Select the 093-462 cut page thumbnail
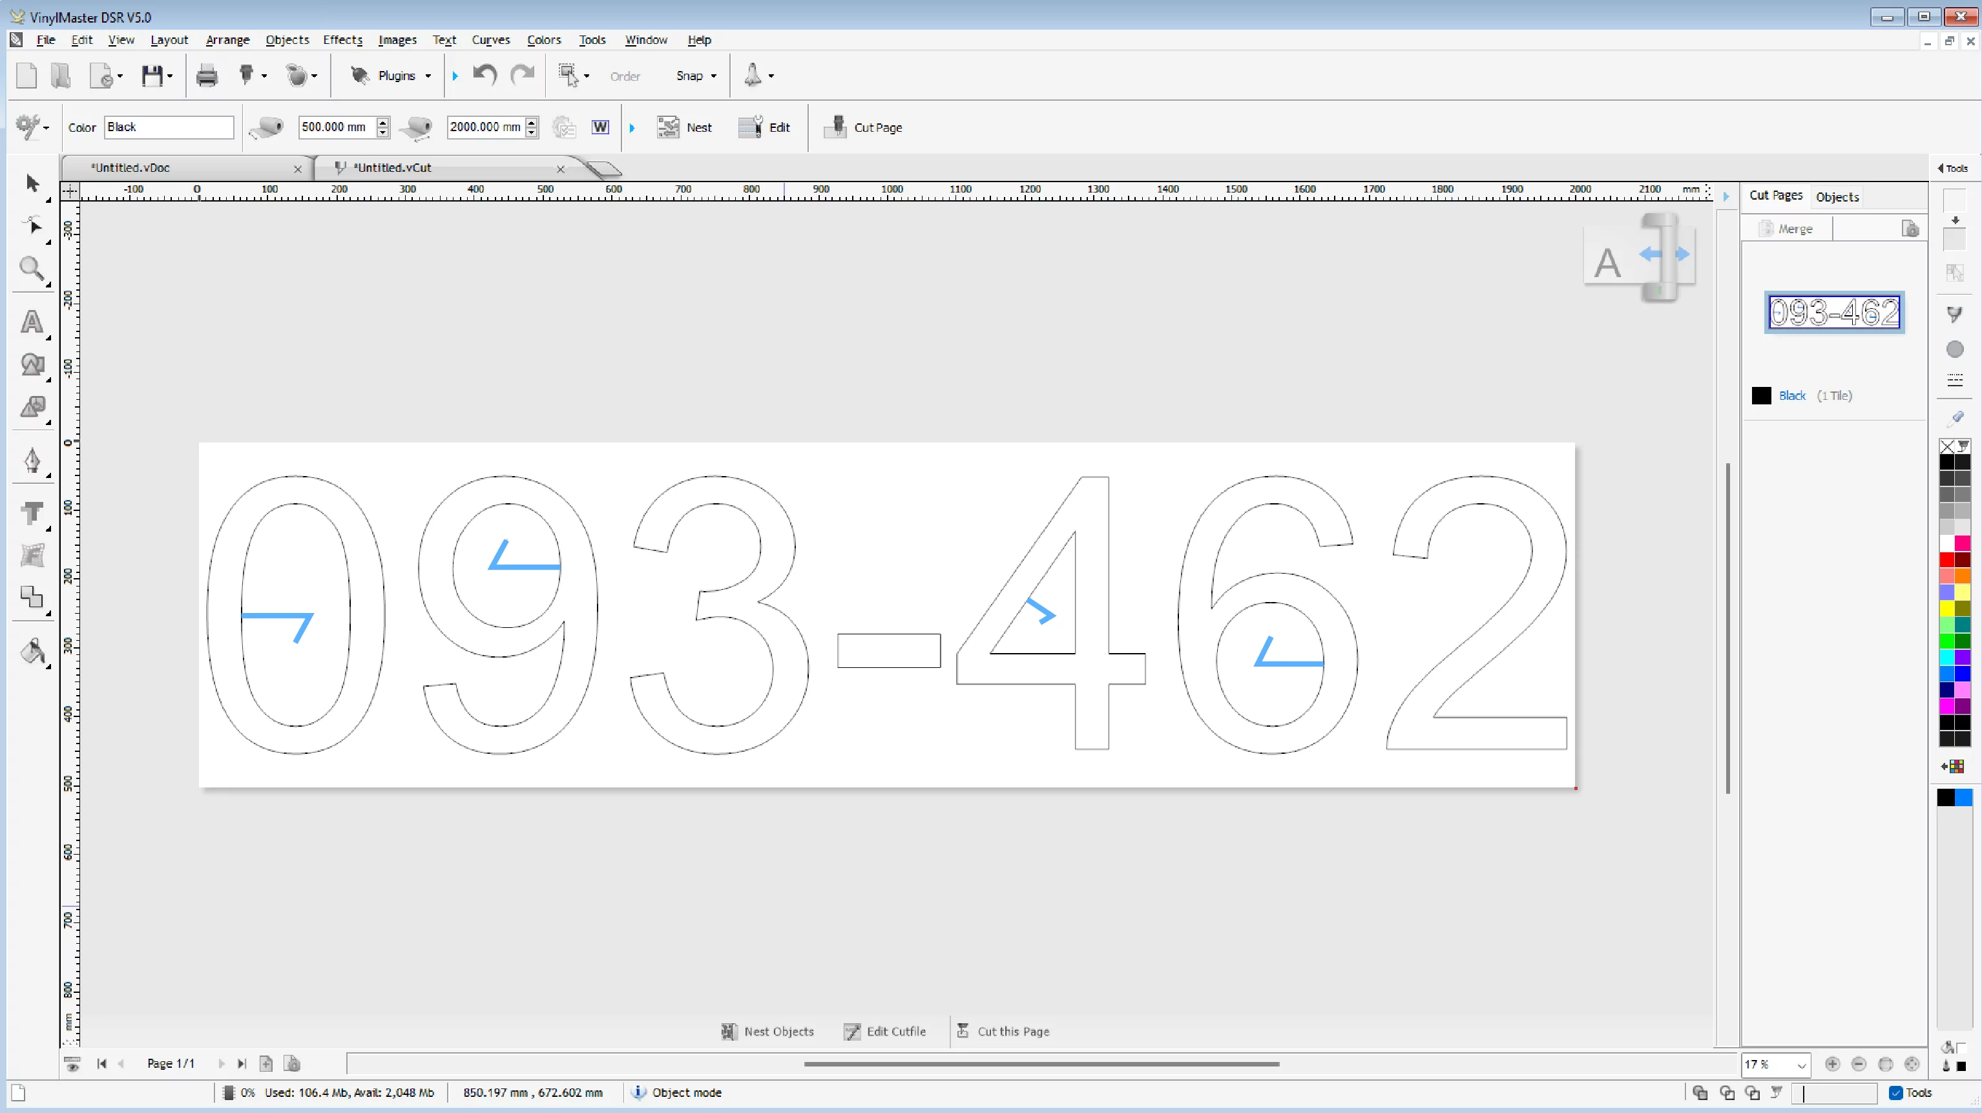Viewport: 1982px width, 1113px height. [x=1834, y=312]
